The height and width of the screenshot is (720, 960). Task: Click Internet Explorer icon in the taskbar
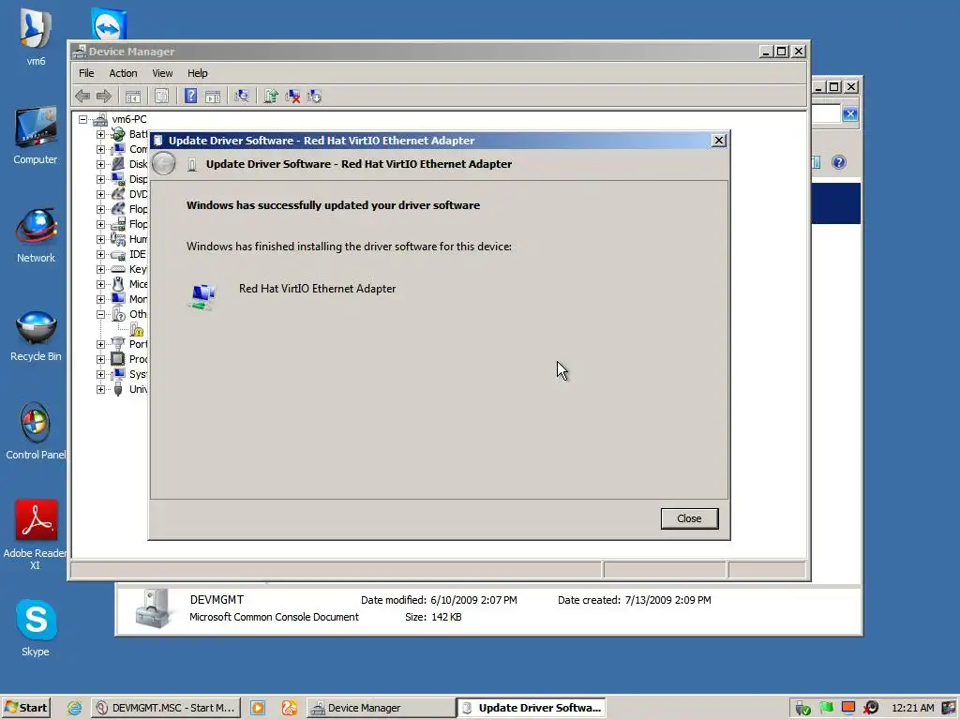75,708
